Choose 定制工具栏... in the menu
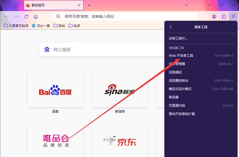The width and height of the screenshot is (239, 157). (x=201, y=38)
